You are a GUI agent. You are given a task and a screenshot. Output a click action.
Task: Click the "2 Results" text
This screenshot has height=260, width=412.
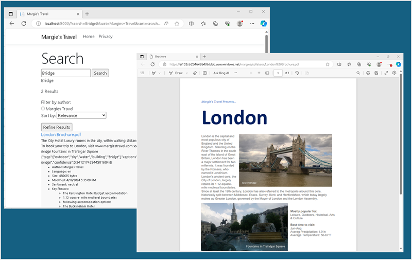click(49, 92)
